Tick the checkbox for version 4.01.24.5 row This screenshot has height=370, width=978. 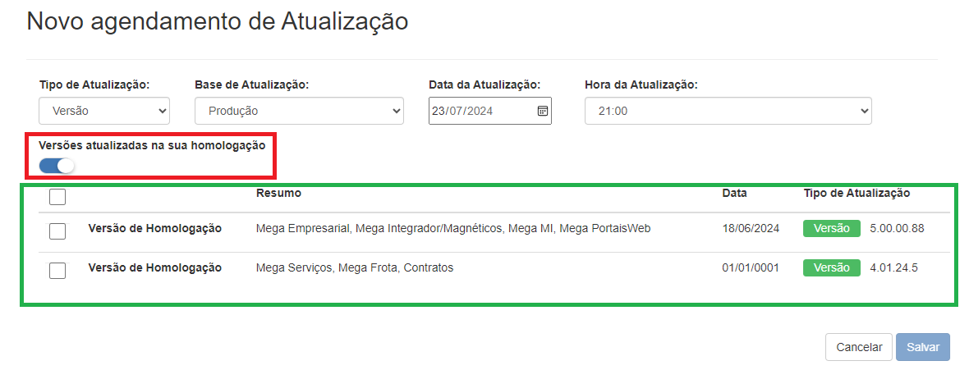[x=57, y=270]
